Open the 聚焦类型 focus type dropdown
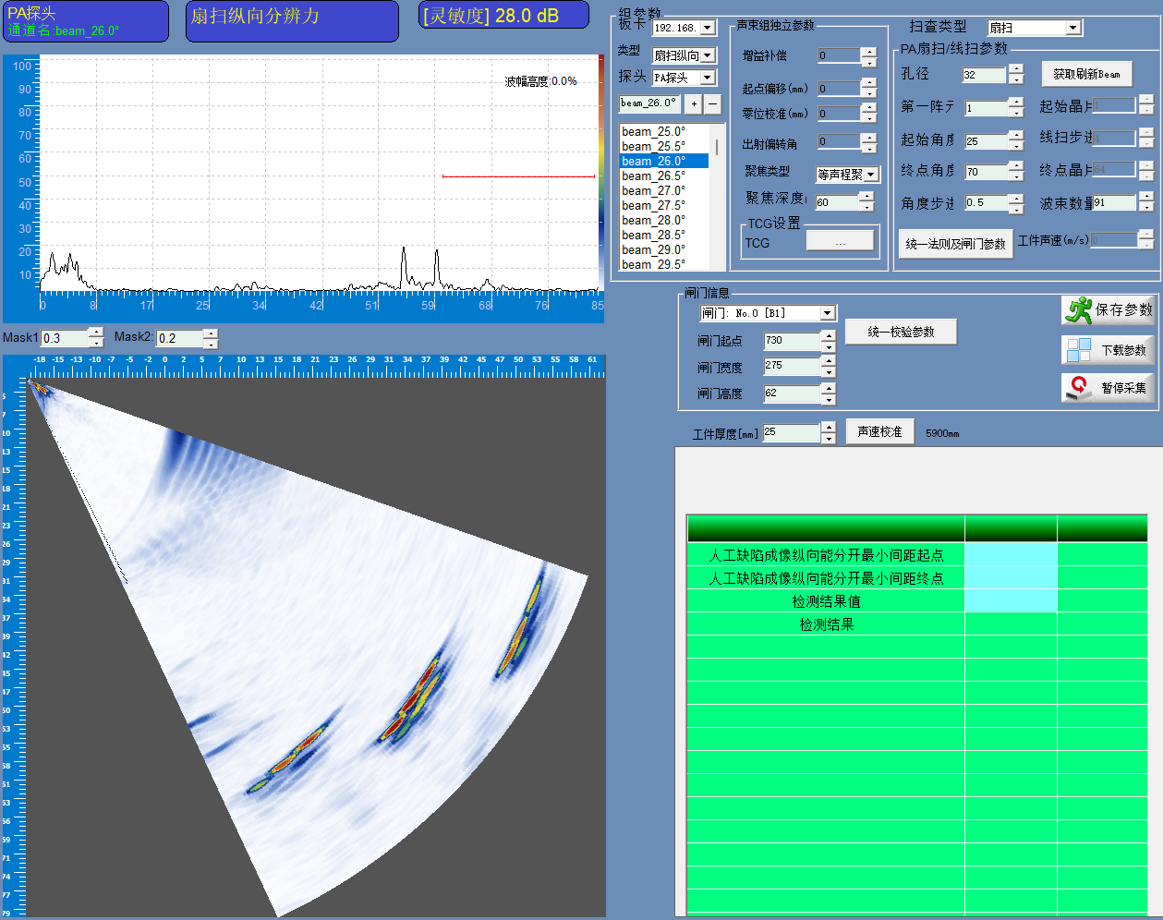Viewport: 1163px width, 920px height. tap(871, 175)
